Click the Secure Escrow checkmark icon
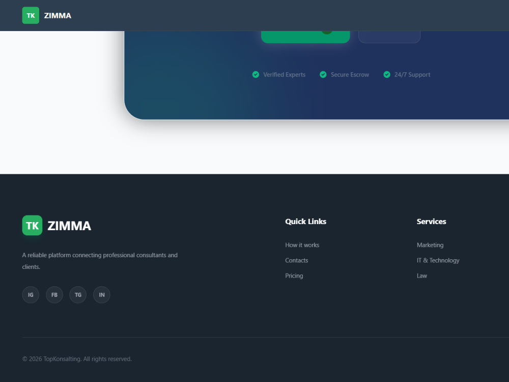This screenshot has width=509, height=382. (323, 75)
